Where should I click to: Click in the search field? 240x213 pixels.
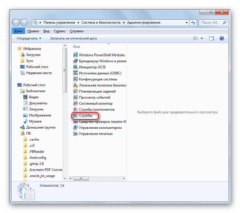tap(211, 22)
